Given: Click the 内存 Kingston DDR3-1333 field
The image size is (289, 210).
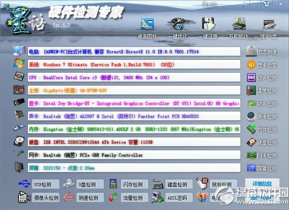Looking at the screenshot, I should pyautogui.click(x=134, y=129).
